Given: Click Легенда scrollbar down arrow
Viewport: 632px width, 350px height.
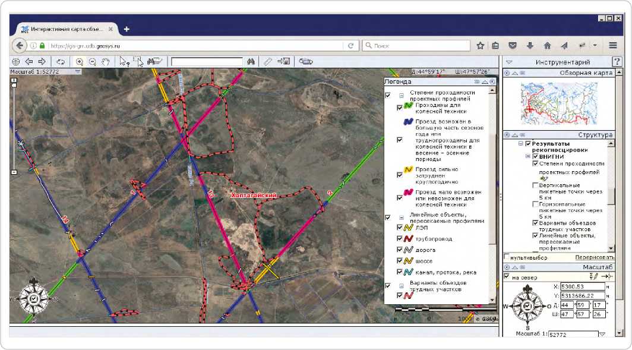Looking at the screenshot, I should [x=492, y=301].
